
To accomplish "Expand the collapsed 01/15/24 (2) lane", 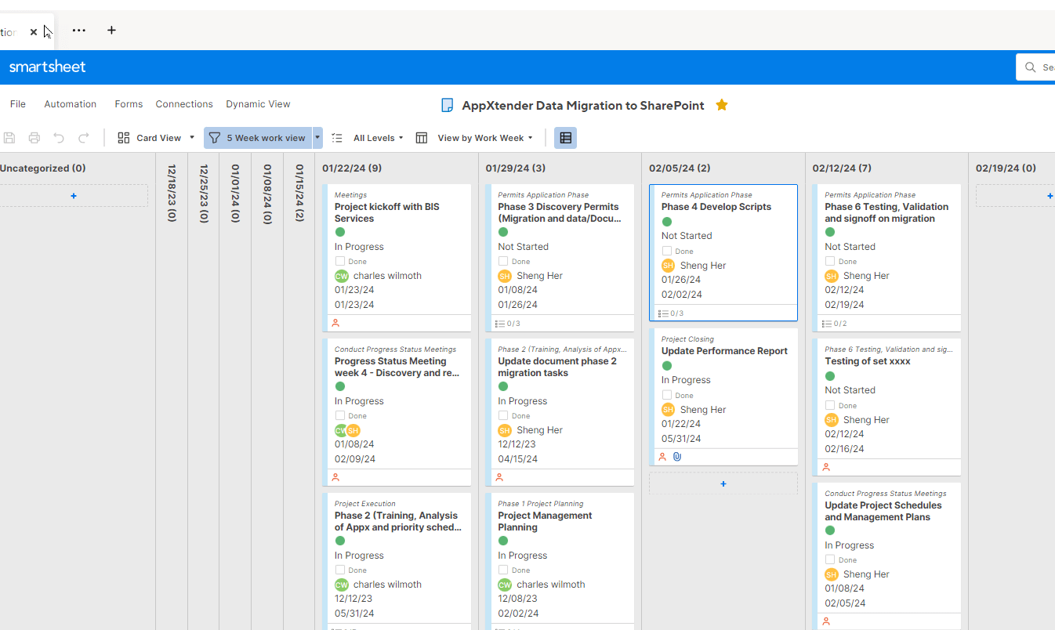I will 299,194.
